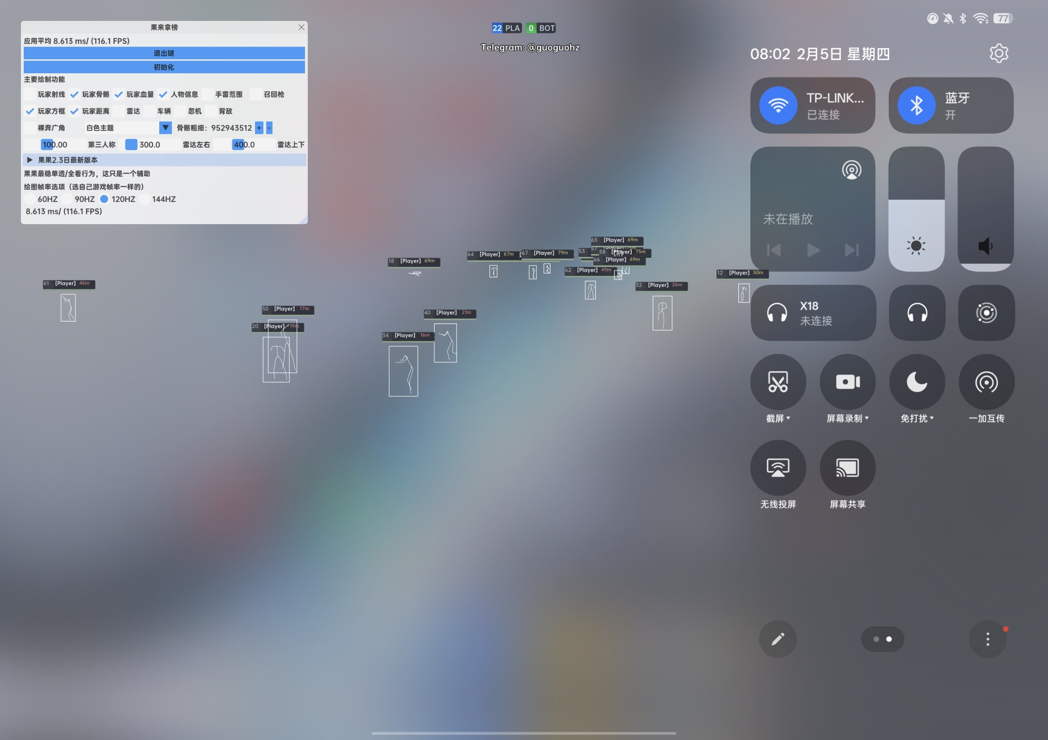Screen dimensions: 1048x740
Task: Start screen recording from the camera icon
Action: tap(848, 382)
